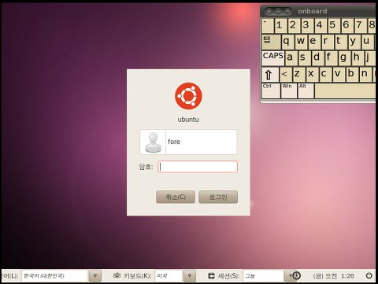The height and width of the screenshot is (284, 378).
Task: Click the a key on onboard
Action: point(291,58)
